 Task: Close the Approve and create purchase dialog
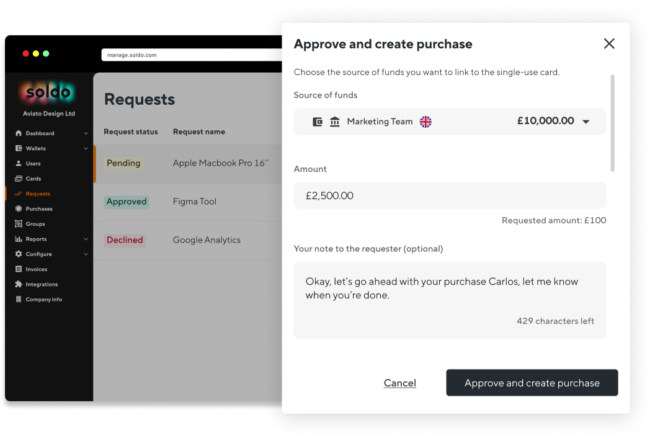(x=609, y=43)
